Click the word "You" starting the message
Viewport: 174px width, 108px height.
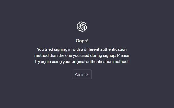pos(41,49)
